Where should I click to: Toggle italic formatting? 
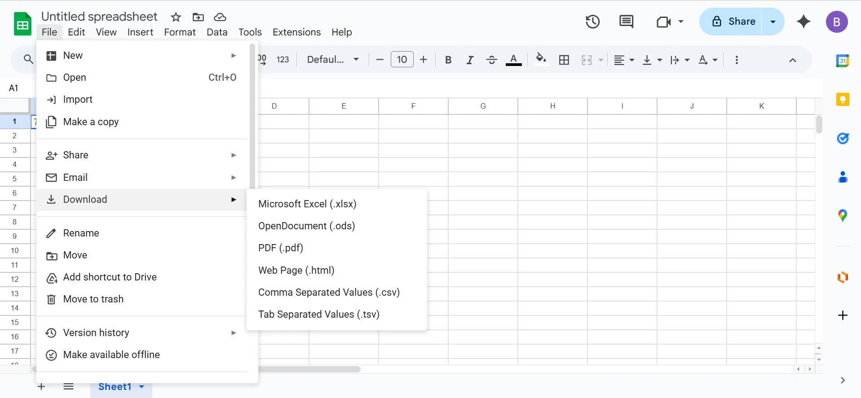[x=470, y=60]
